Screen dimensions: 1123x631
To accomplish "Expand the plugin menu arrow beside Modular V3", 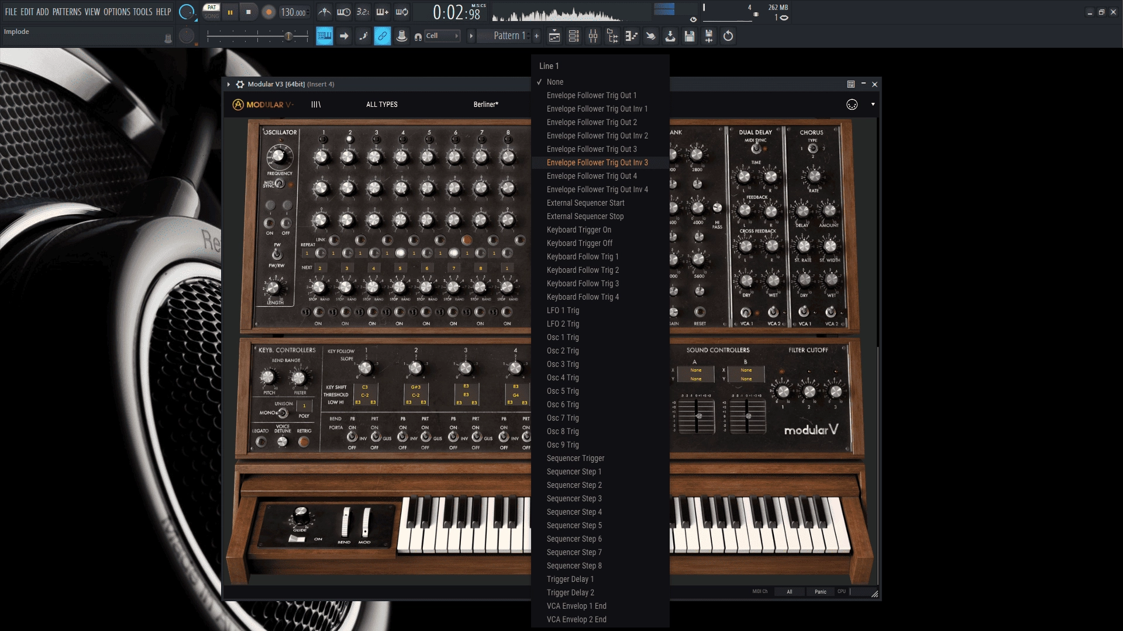I will [229, 84].
